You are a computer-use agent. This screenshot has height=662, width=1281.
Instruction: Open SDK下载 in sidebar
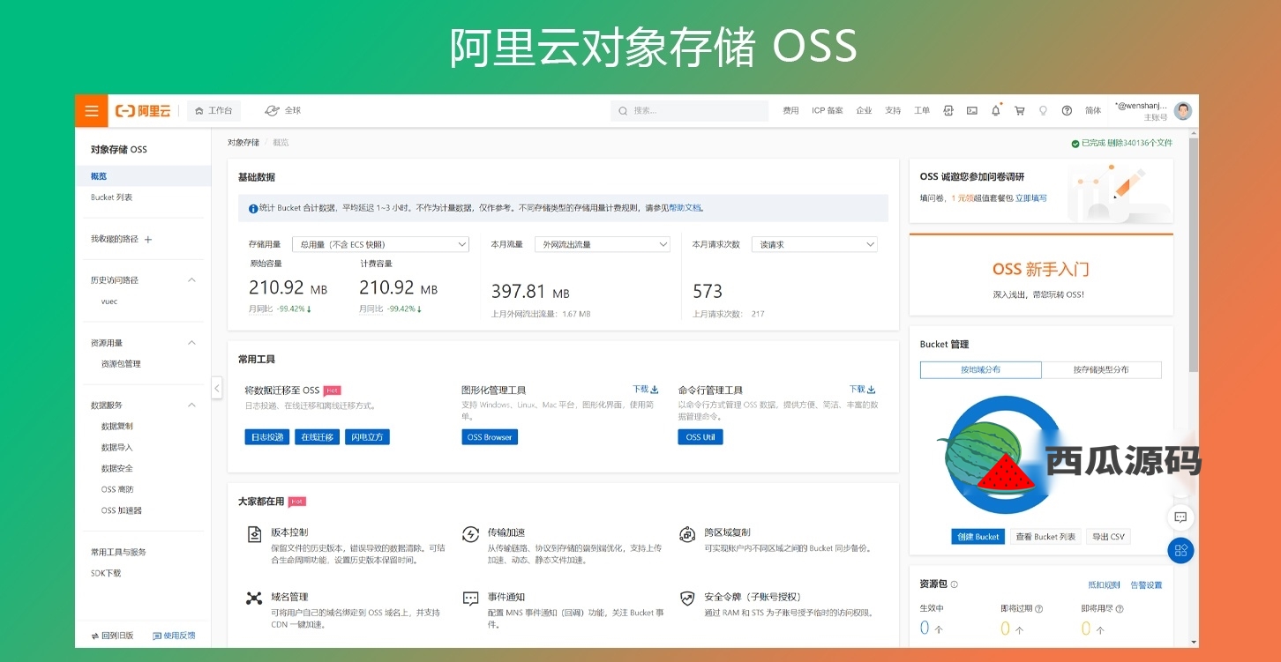(106, 573)
